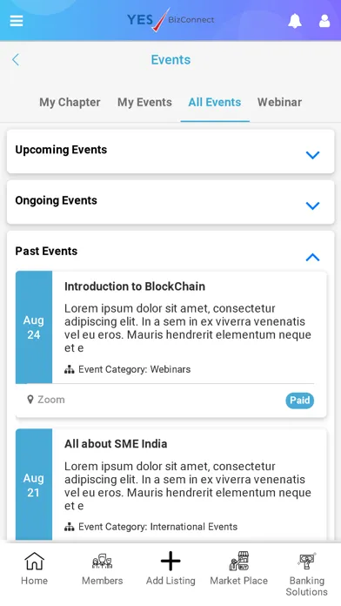Select the All Events tab
This screenshot has width=341, height=606.
point(215,102)
